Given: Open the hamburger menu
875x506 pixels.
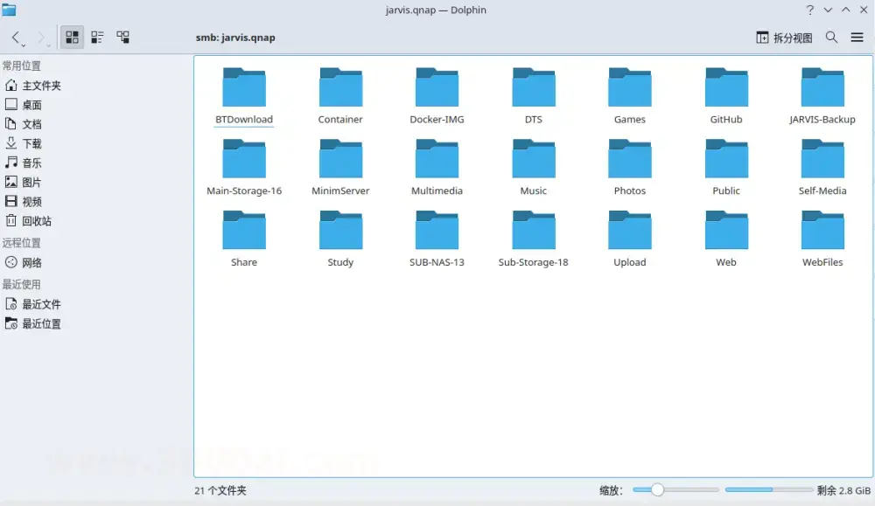Looking at the screenshot, I should [x=857, y=38].
